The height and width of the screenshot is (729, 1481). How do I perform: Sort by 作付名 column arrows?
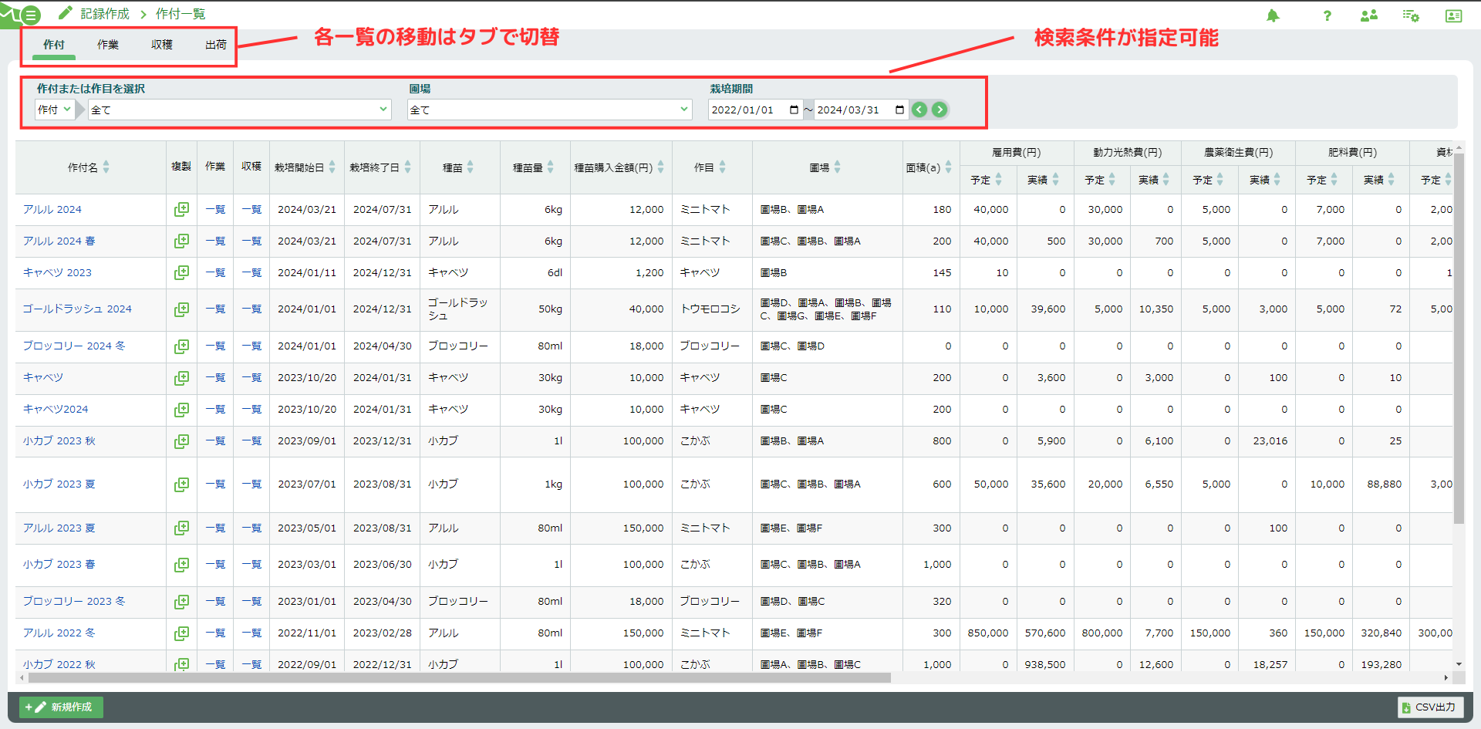click(x=106, y=167)
